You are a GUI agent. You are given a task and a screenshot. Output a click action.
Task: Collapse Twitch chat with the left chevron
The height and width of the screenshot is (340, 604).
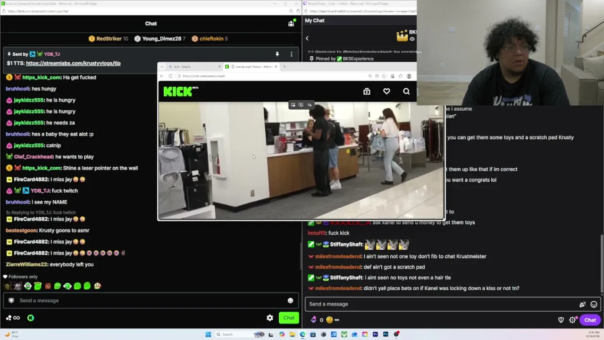(x=307, y=39)
